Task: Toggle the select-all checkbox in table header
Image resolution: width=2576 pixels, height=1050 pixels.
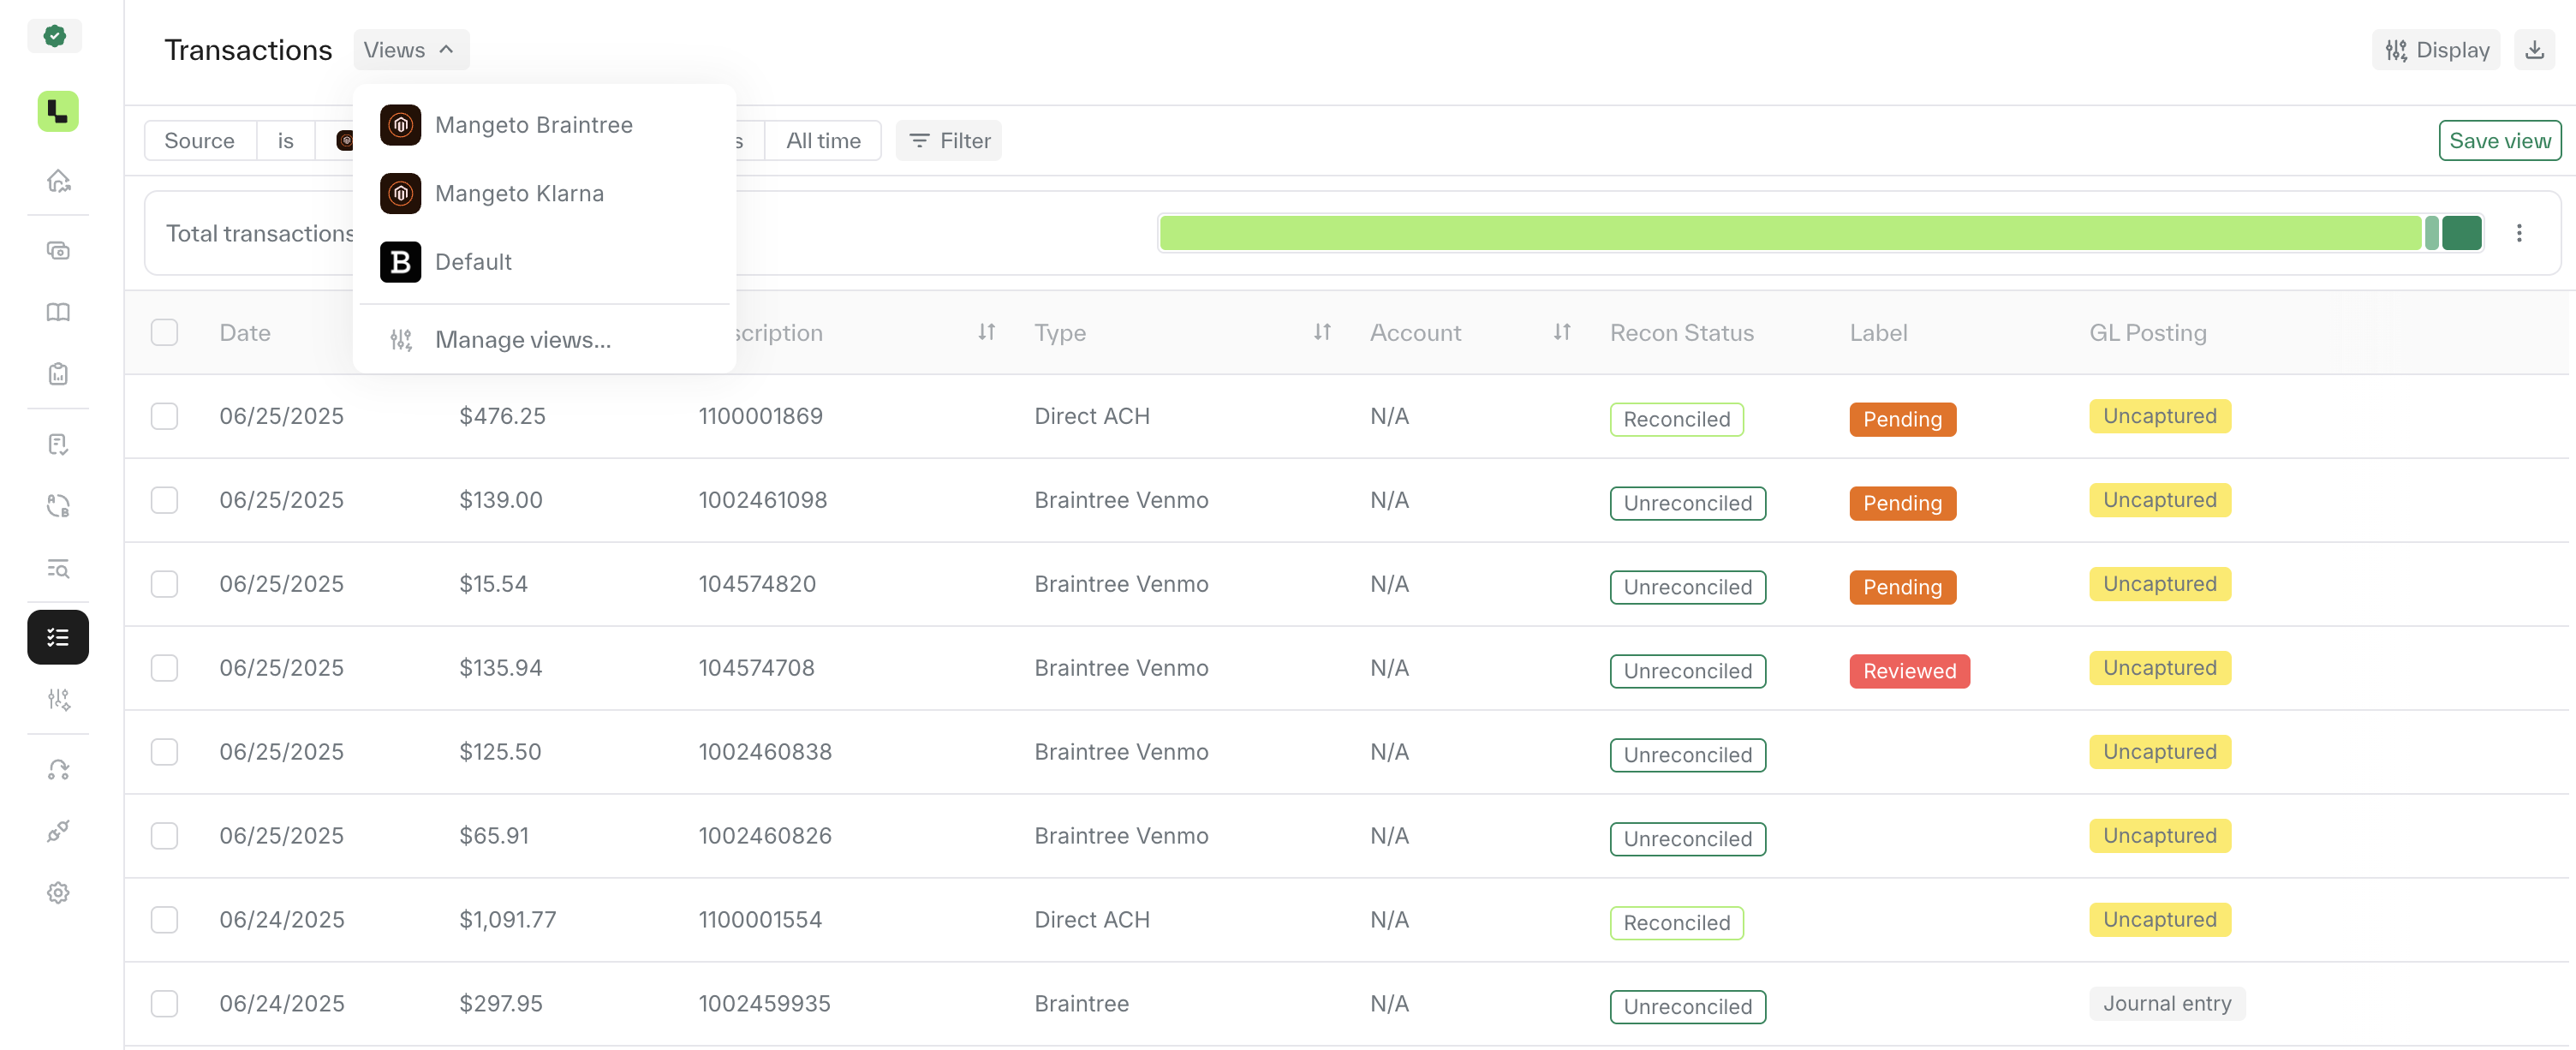Action: point(164,332)
